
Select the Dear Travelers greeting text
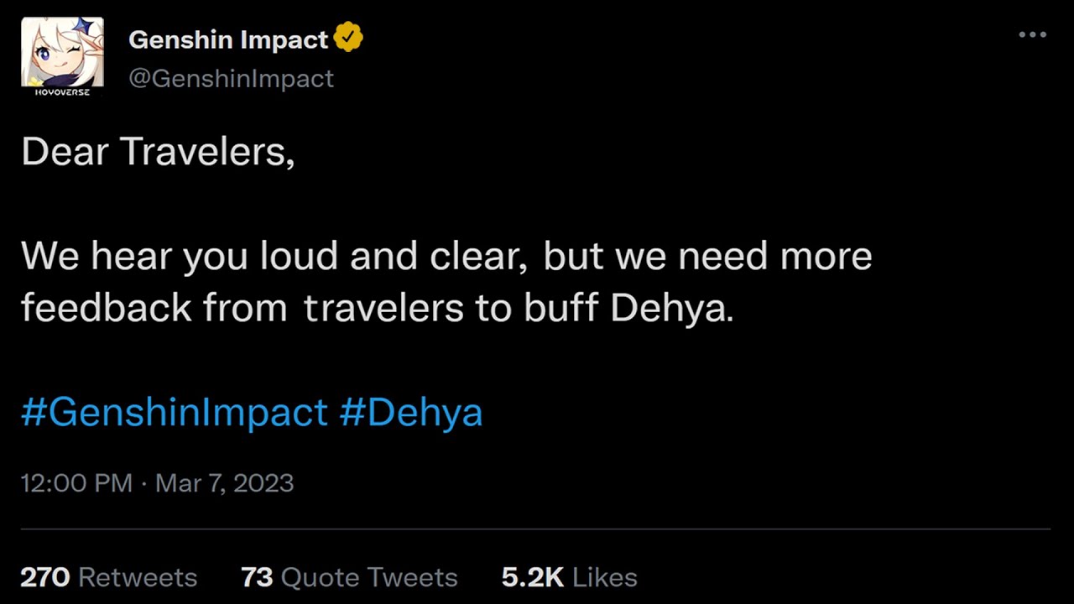[158, 152]
